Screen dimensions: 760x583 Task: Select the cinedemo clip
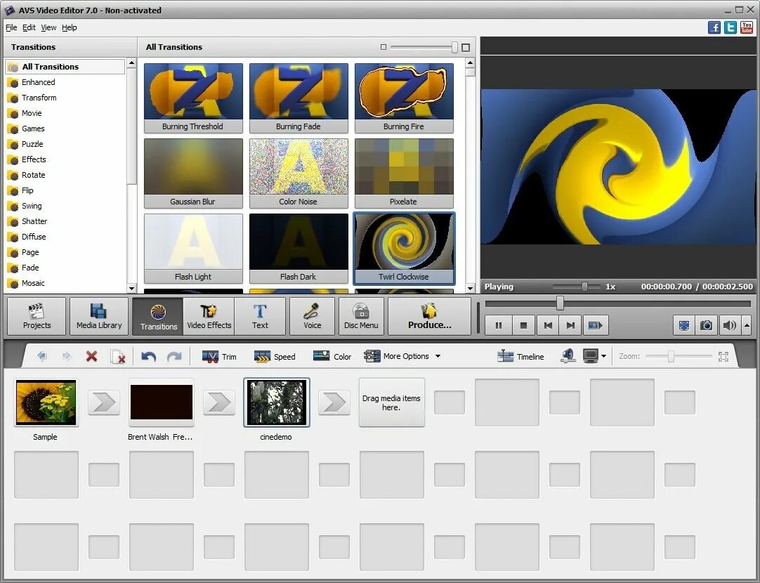276,402
